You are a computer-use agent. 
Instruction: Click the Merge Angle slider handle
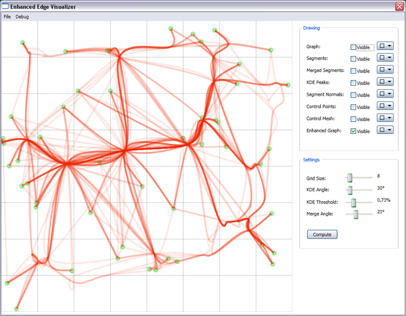(x=356, y=215)
